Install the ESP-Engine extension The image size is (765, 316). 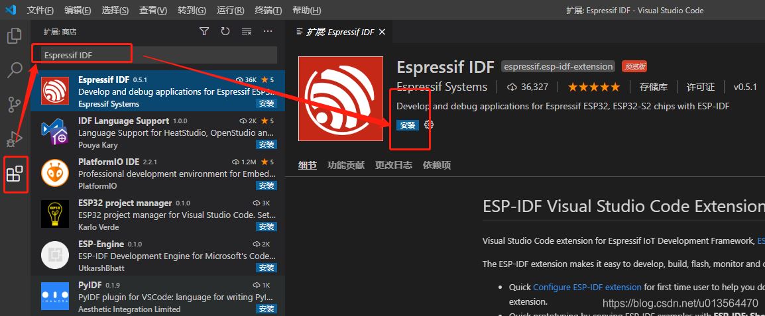pyautogui.click(x=266, y=268)
